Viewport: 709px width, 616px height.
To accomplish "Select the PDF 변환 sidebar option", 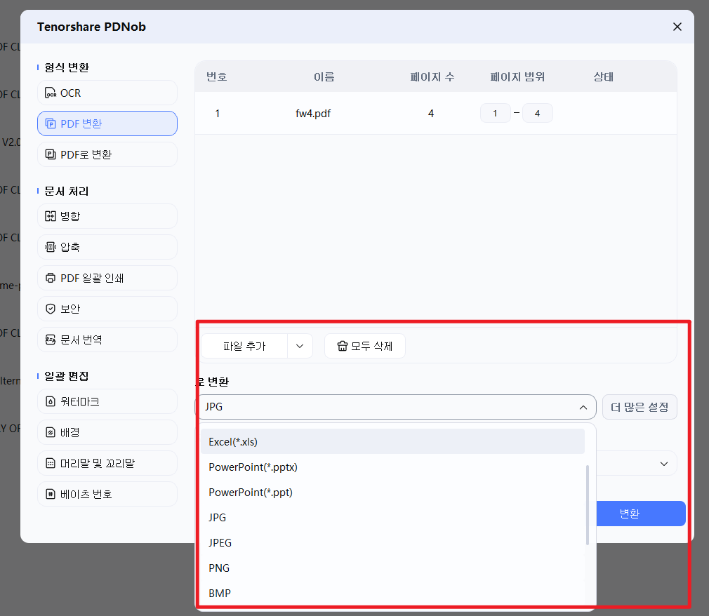I will click(107, 123).
